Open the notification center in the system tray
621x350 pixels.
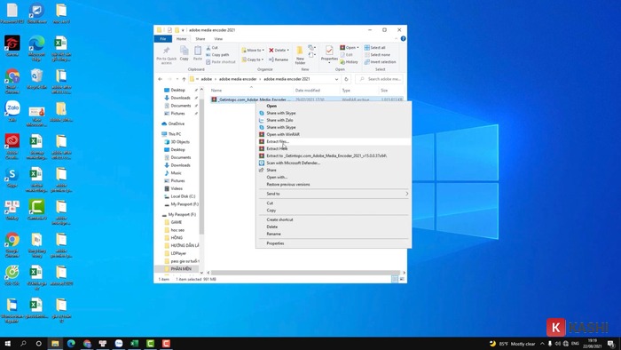coord(611,344)
